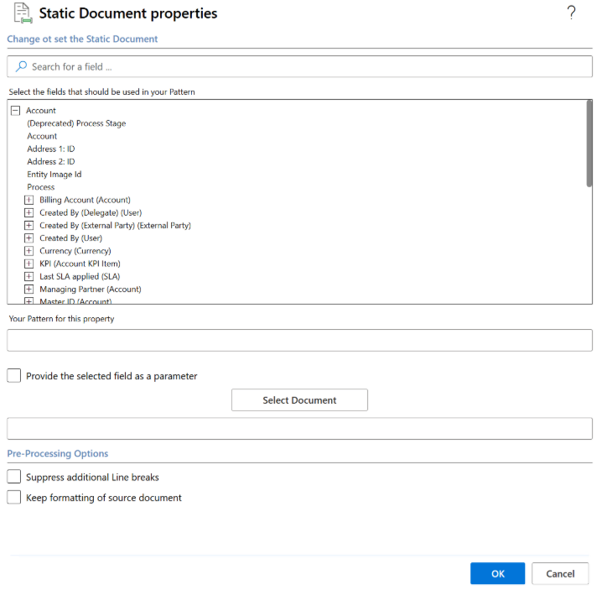Confirm with the OK button
The width and height of the screenshot is (597, 590).
tap(497, 573)
